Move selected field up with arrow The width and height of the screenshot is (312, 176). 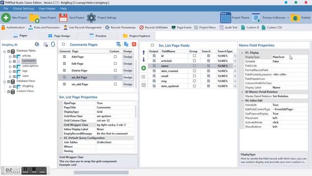pos(144,52)
